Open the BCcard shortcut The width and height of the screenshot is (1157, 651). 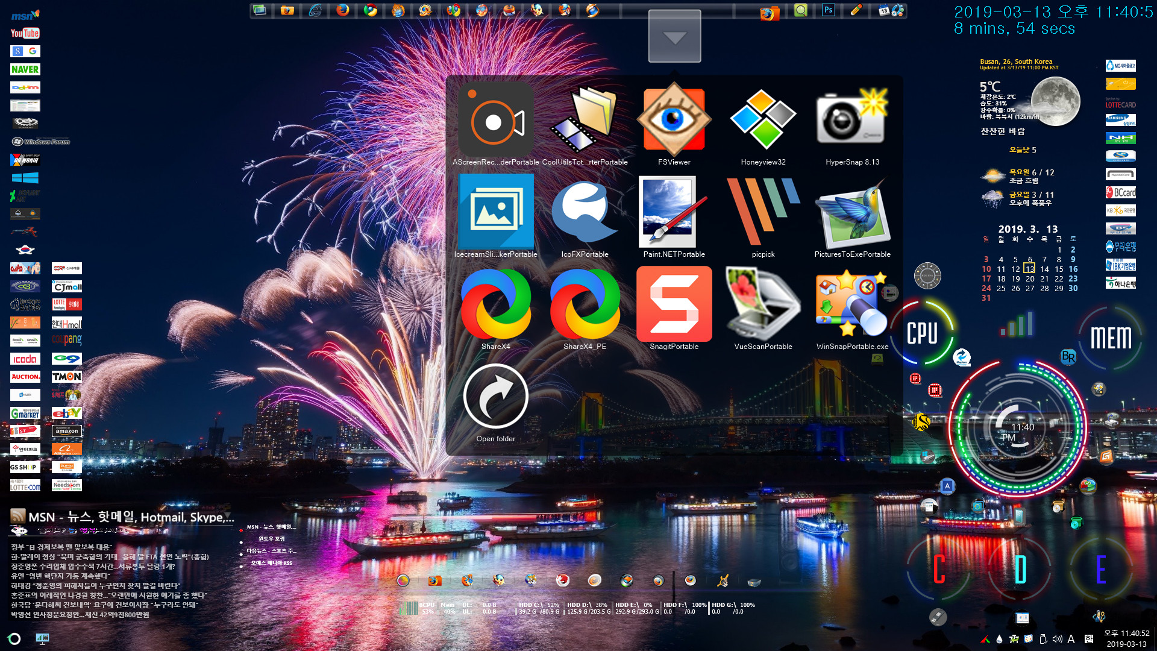tap(1120, 192)
